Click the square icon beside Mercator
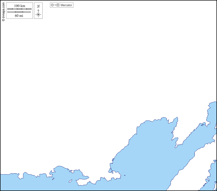The height and width of the screenshot is (191, 217). click(58, 5)
